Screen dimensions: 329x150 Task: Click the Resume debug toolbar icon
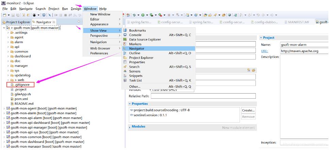tap(56, 15)
